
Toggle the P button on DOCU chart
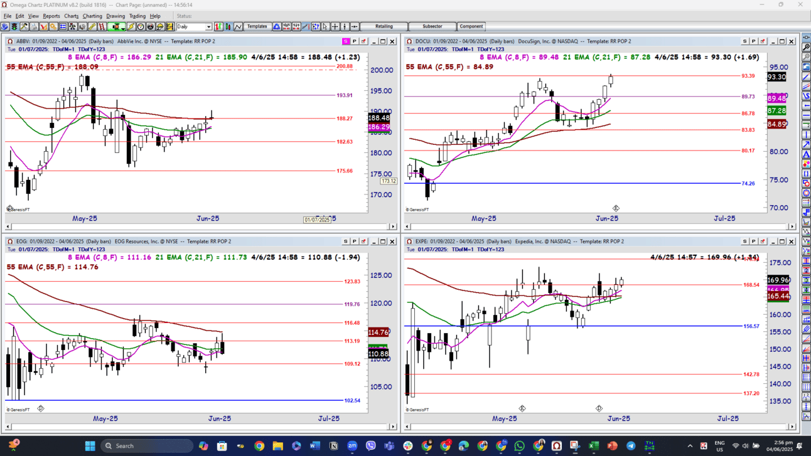coord(753,41)
